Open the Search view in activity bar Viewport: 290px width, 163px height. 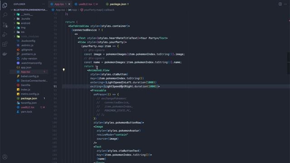point(5,15)
